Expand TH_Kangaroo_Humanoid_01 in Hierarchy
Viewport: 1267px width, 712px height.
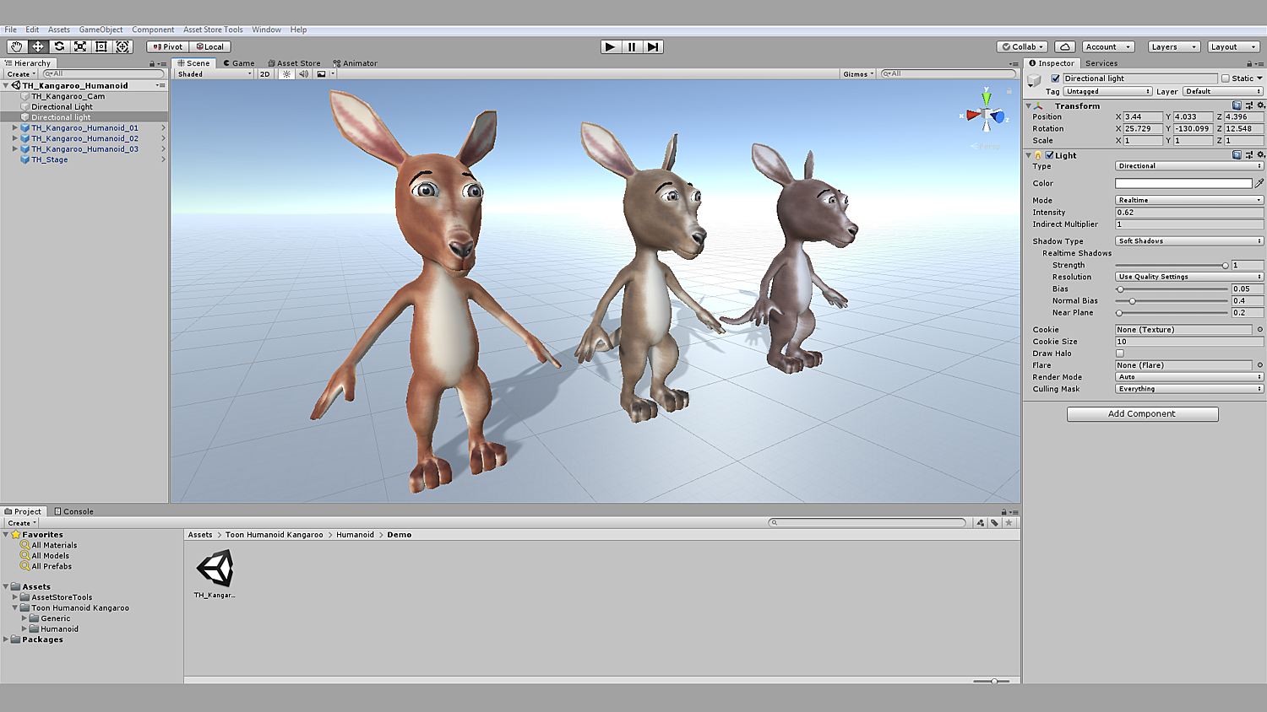point(14,128)
